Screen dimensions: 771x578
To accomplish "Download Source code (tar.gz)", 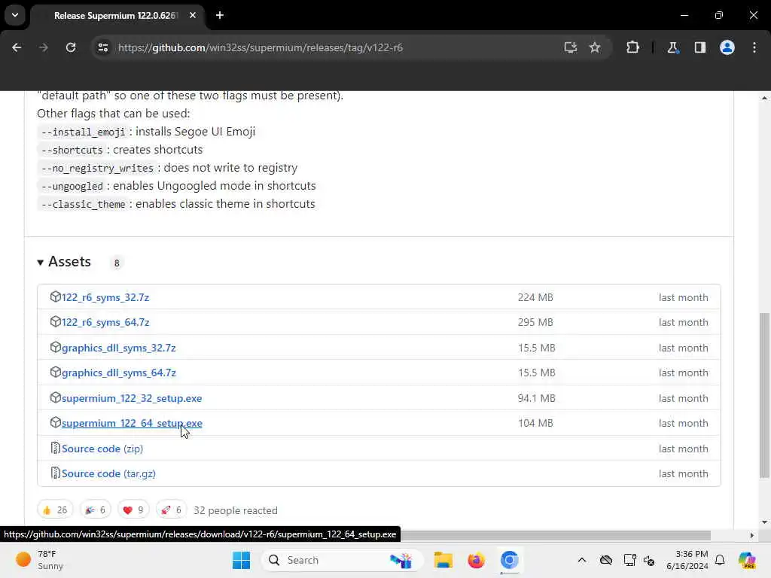I will pos(108,474).
